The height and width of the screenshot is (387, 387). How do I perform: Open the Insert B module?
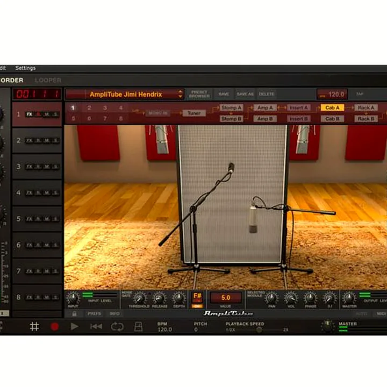pos(299,119)
